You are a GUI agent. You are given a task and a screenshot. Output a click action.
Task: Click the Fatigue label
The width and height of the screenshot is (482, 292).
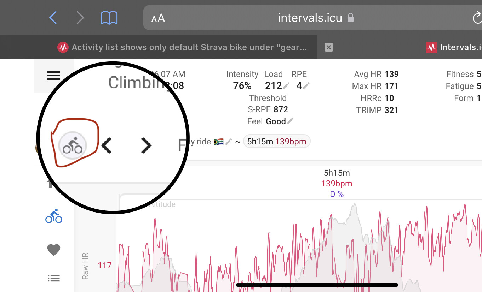click(x=460, y=86)
